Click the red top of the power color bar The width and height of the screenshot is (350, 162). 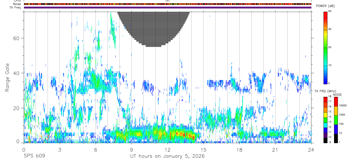click(x=325, y=14)
